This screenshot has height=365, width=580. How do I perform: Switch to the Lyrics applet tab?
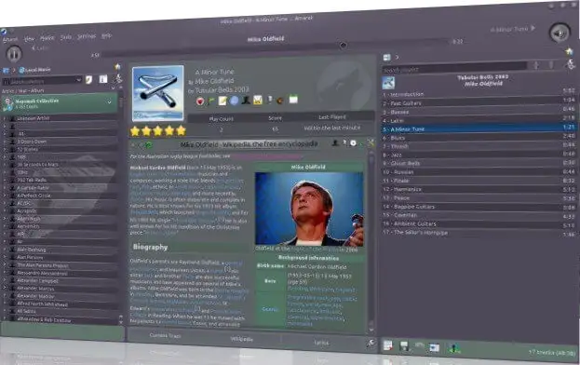tap(321, 343)
